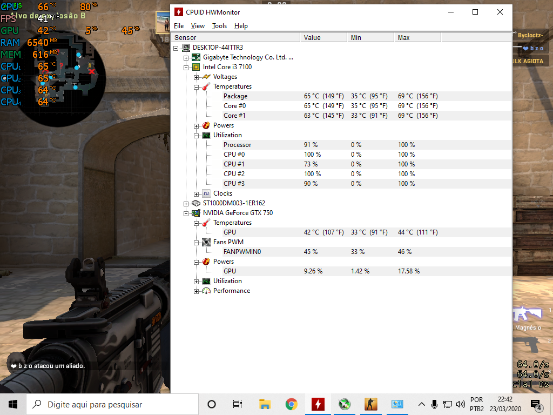The image size is (553, 415).
Task: Select the graphics card icon for NVIDIA GeForce
Action: [196, 213]
